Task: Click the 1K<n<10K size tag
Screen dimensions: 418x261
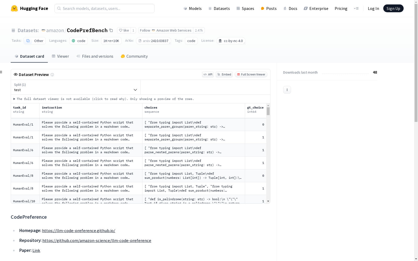Action: (x=111, y=41)
